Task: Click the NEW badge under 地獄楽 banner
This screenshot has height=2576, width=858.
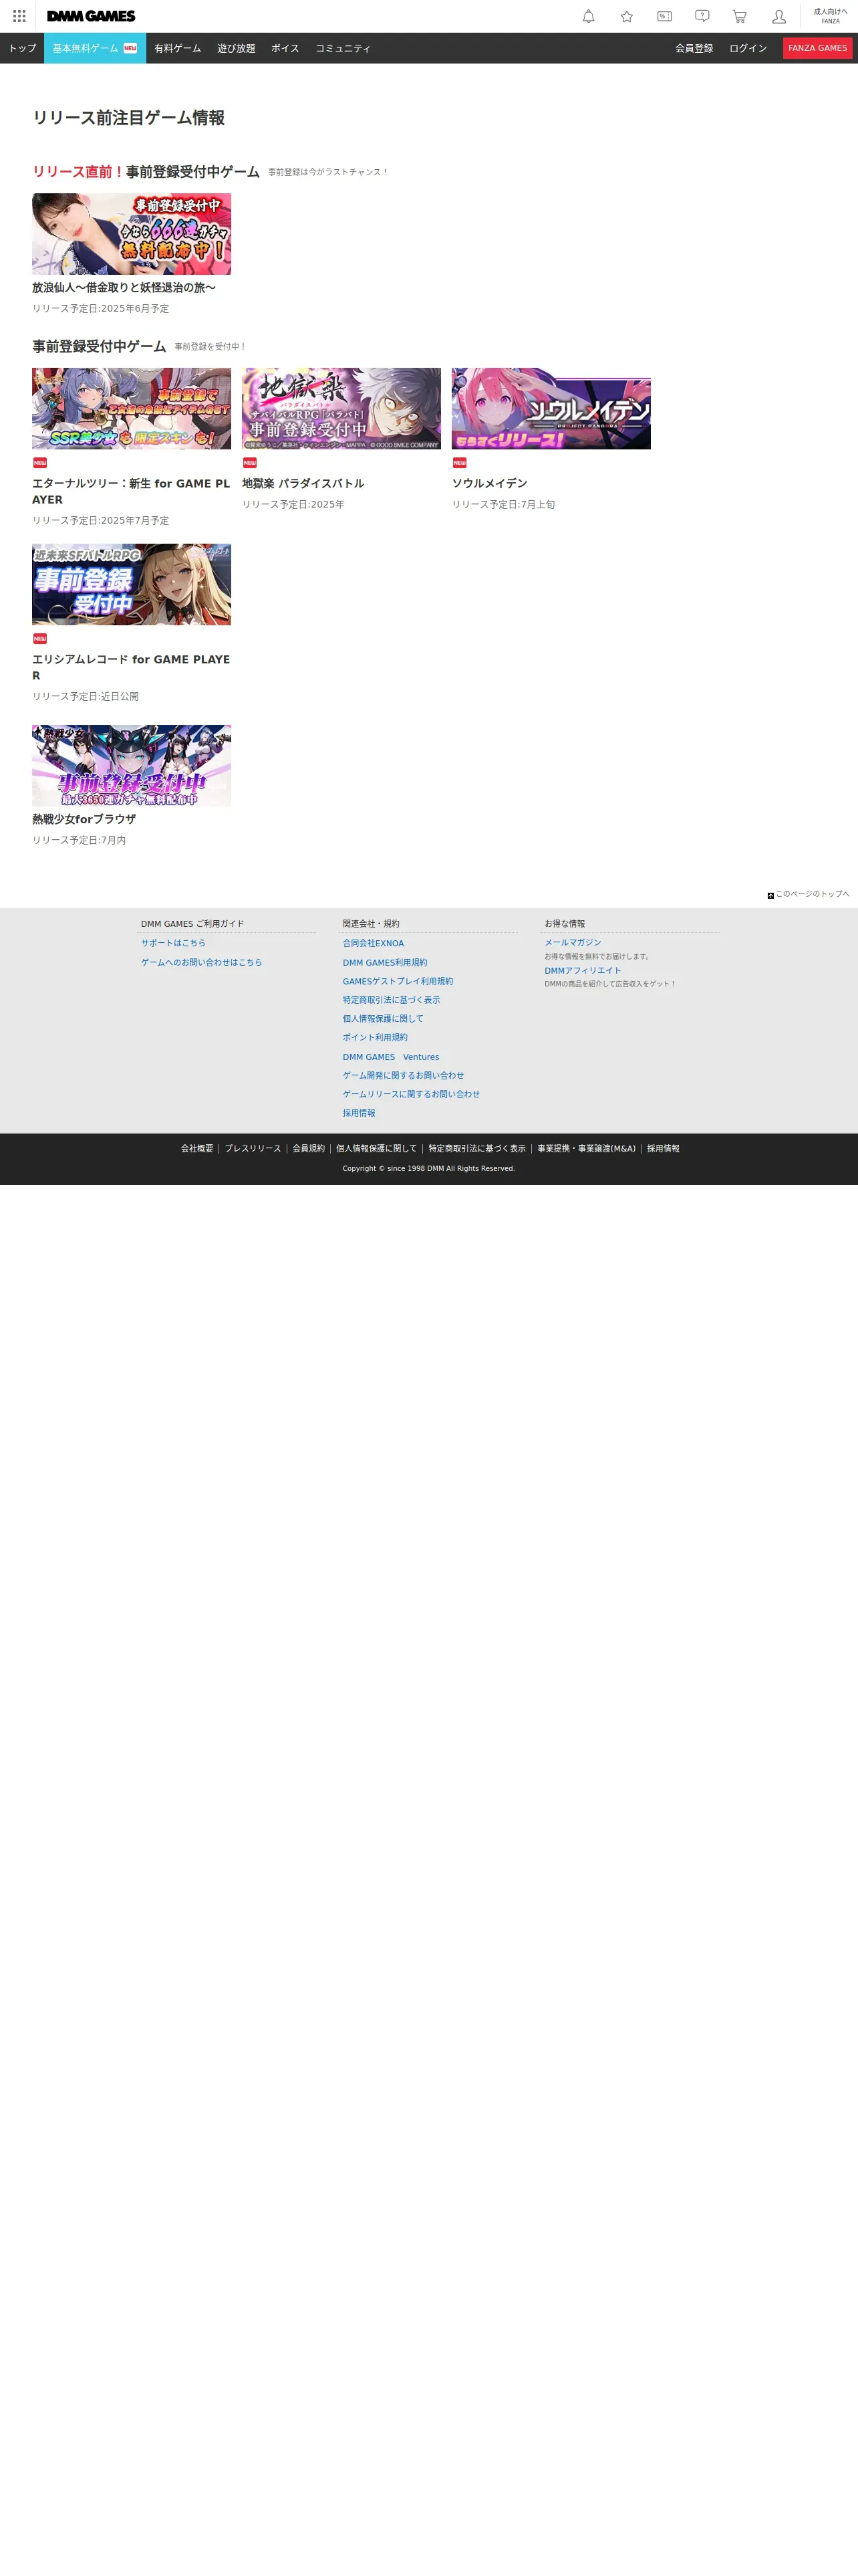Action: pos(250,463)
